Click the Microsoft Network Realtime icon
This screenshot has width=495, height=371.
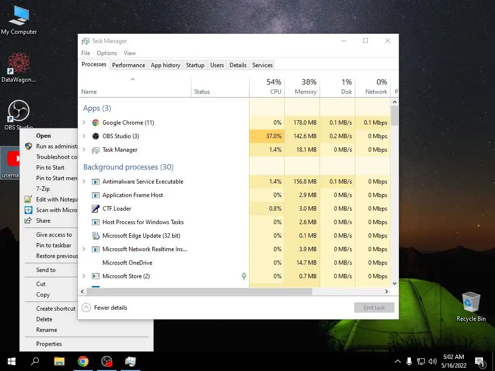(x=95, y=249)
